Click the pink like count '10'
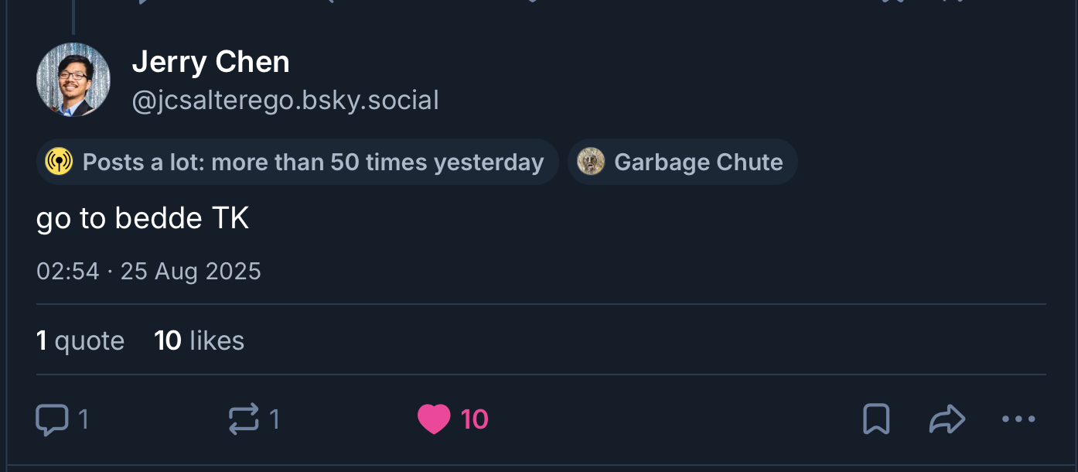The width and height of the screenshot is (1078, 472). click(x=474, y=420)
